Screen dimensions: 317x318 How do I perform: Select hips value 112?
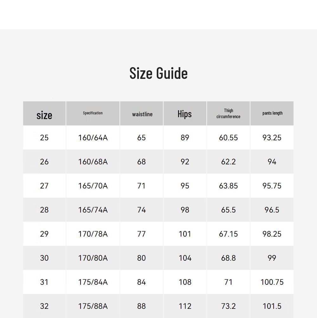coord(185,306)
